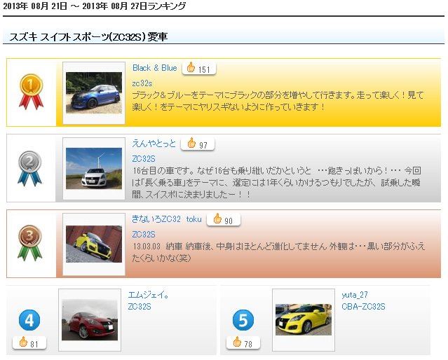Click the description starting 16台目の車です
This screenshot has height=360, width=448.
(x=276, y=182)
